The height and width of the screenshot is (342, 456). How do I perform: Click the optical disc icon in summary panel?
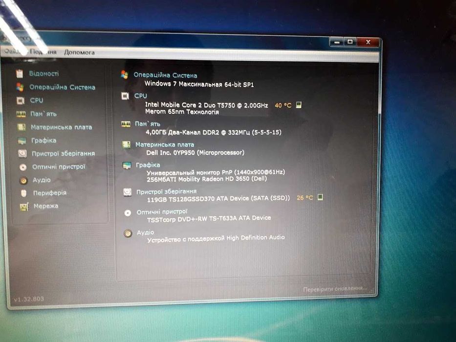click(128, 213)
